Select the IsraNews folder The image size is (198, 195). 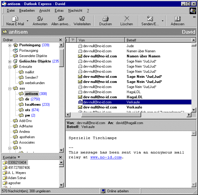pyautogui.click(x=33, y=105)
